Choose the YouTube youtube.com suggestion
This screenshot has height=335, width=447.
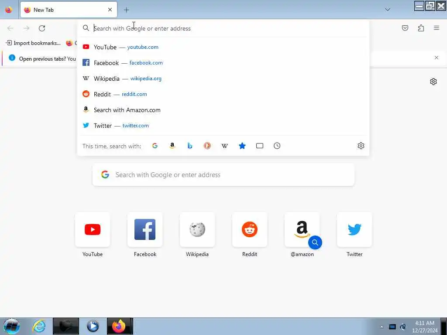[x=223, y=47]
